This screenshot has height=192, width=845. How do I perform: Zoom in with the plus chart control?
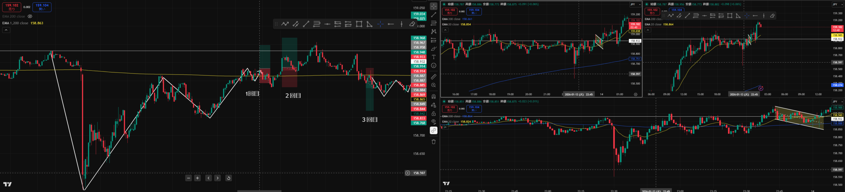coord(197,178)
